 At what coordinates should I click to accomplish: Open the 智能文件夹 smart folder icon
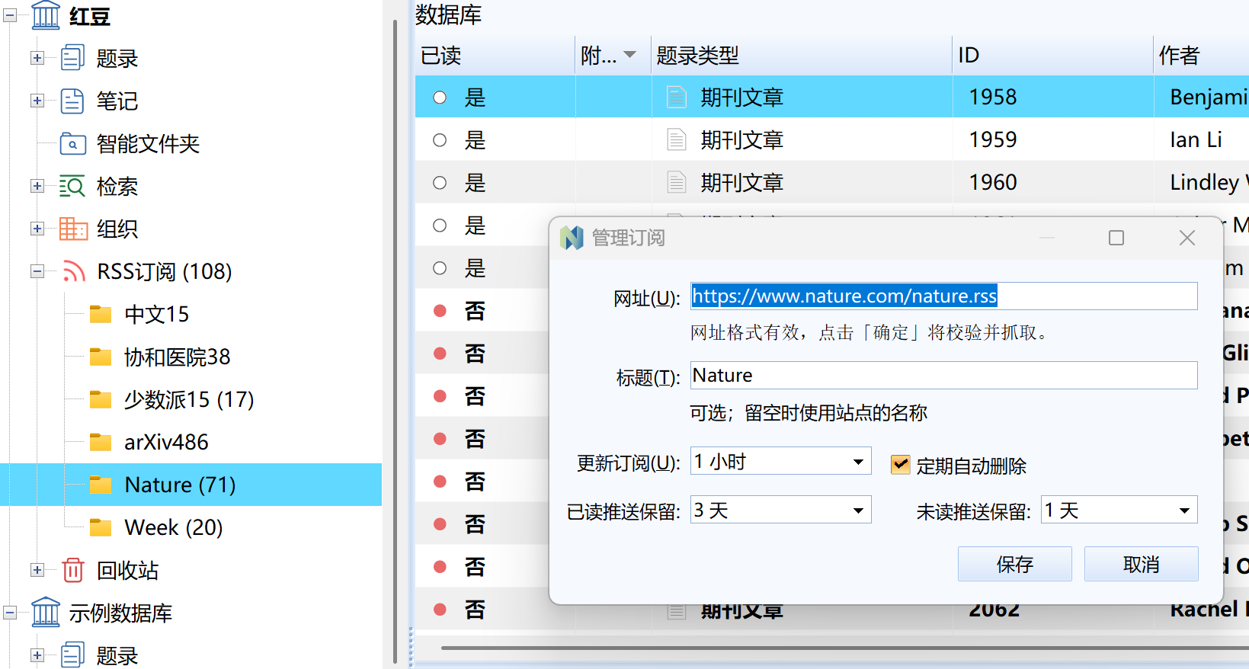(72, 143)
